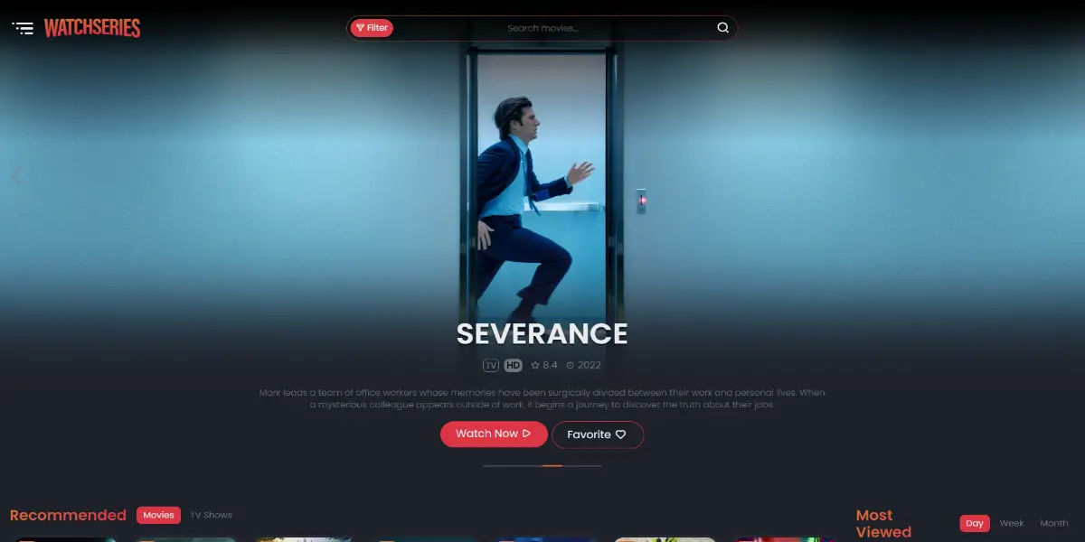The height and width of the screenshot is (542, 1085).
Task: Click the HD quality badge
Action: (514, 366)
